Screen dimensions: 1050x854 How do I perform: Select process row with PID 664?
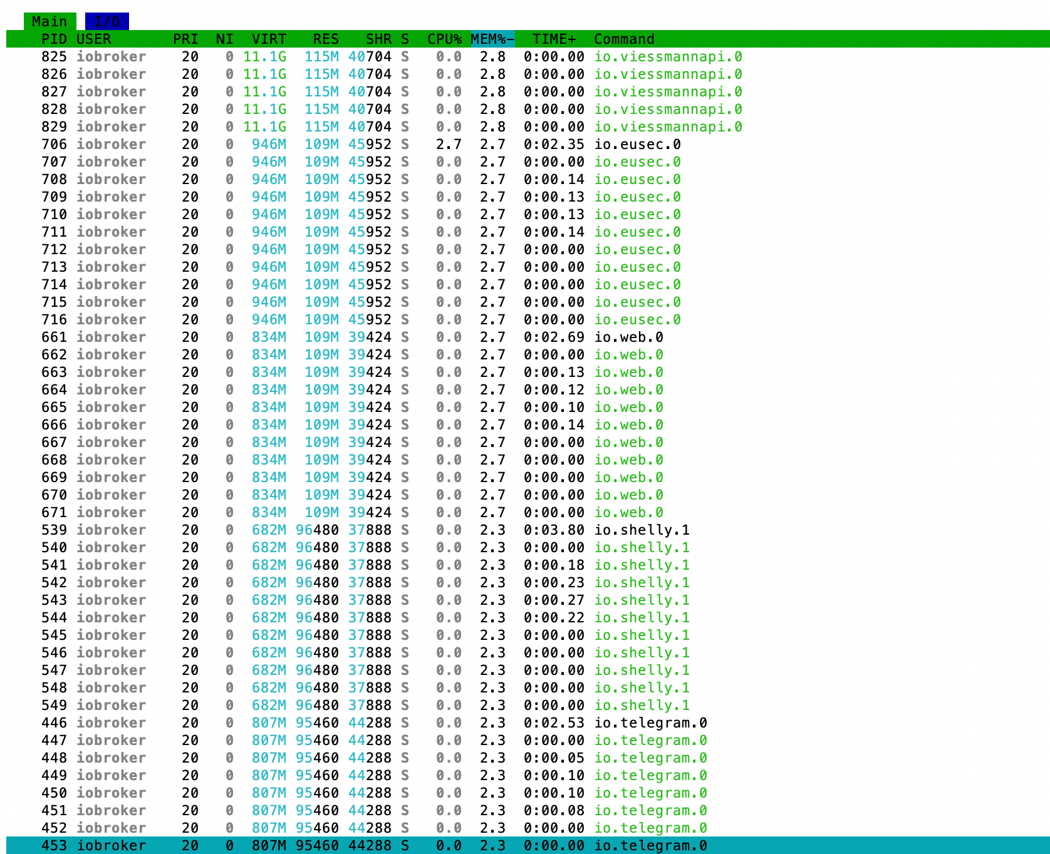pos(528,389)
